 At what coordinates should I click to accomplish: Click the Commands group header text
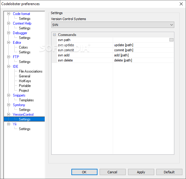coord(67,35)
